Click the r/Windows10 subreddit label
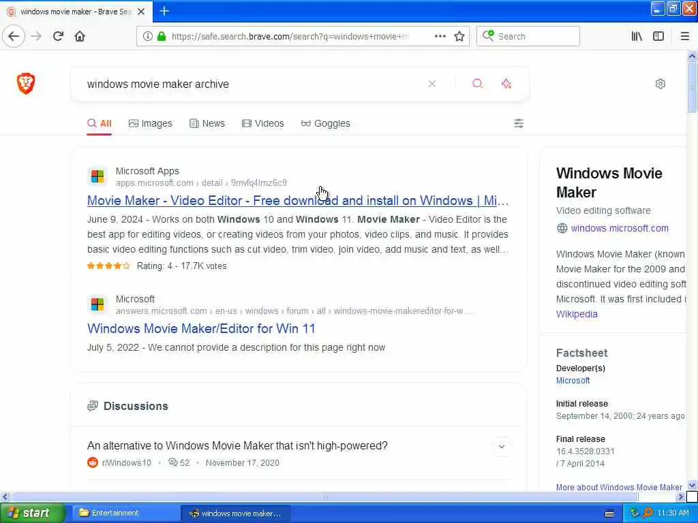This screenshot has width=698, height=523. 127,463
